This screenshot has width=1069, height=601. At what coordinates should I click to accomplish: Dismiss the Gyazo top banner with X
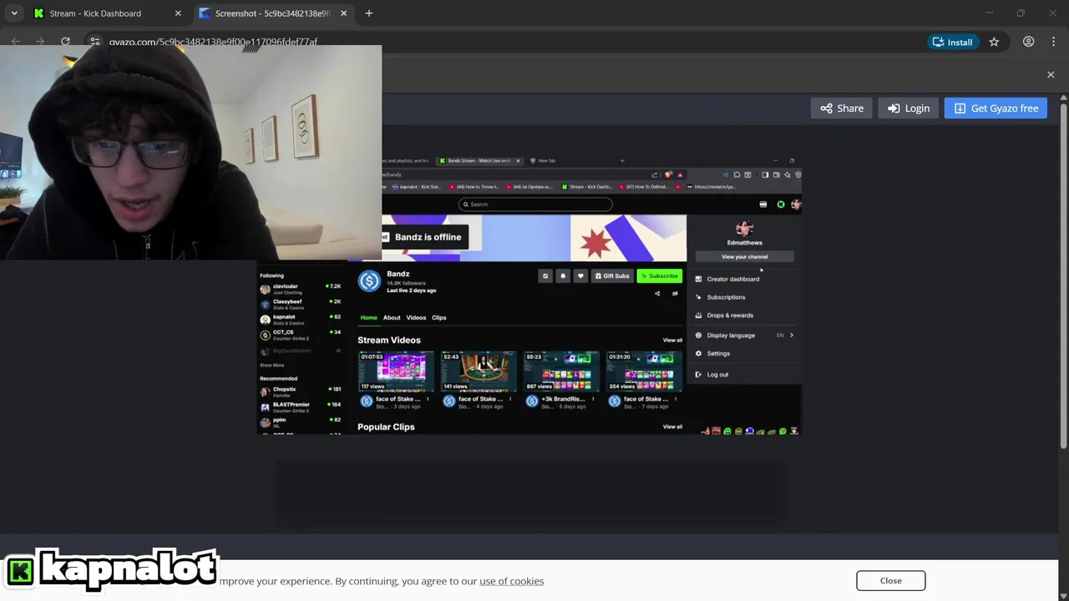1051,74
